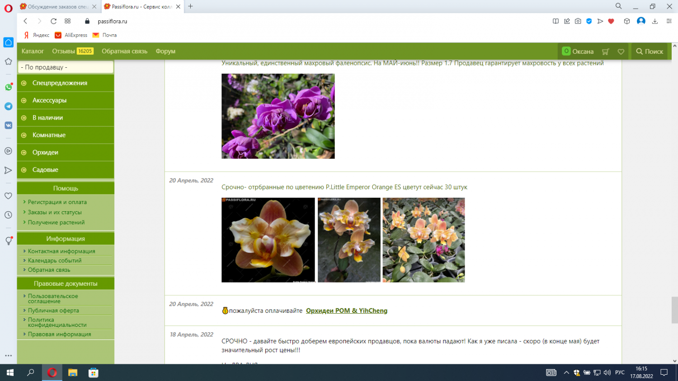This screenshot has width=678, height=381.
Task: Reload the passiflora.ru page
Action: coord(53,21)
